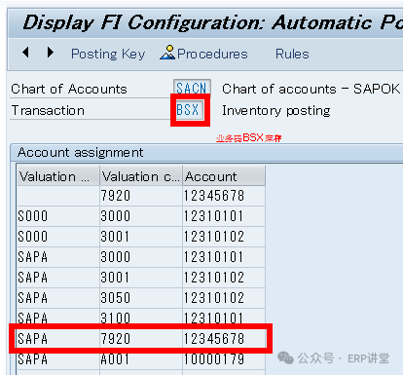Go to previous entry with left arrow
Viewport: 403px width, 375px height.
25,53
